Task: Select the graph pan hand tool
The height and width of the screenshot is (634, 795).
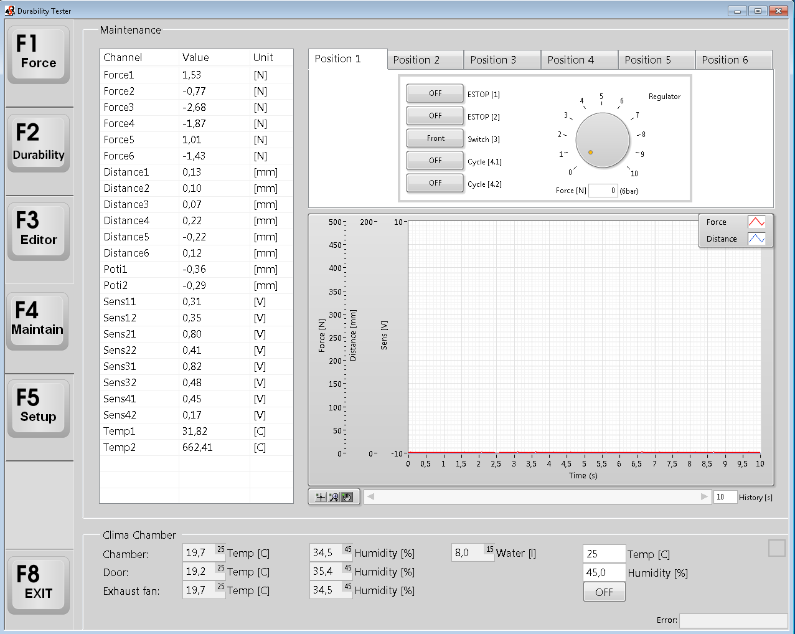Action: click(x=347, y=497)
